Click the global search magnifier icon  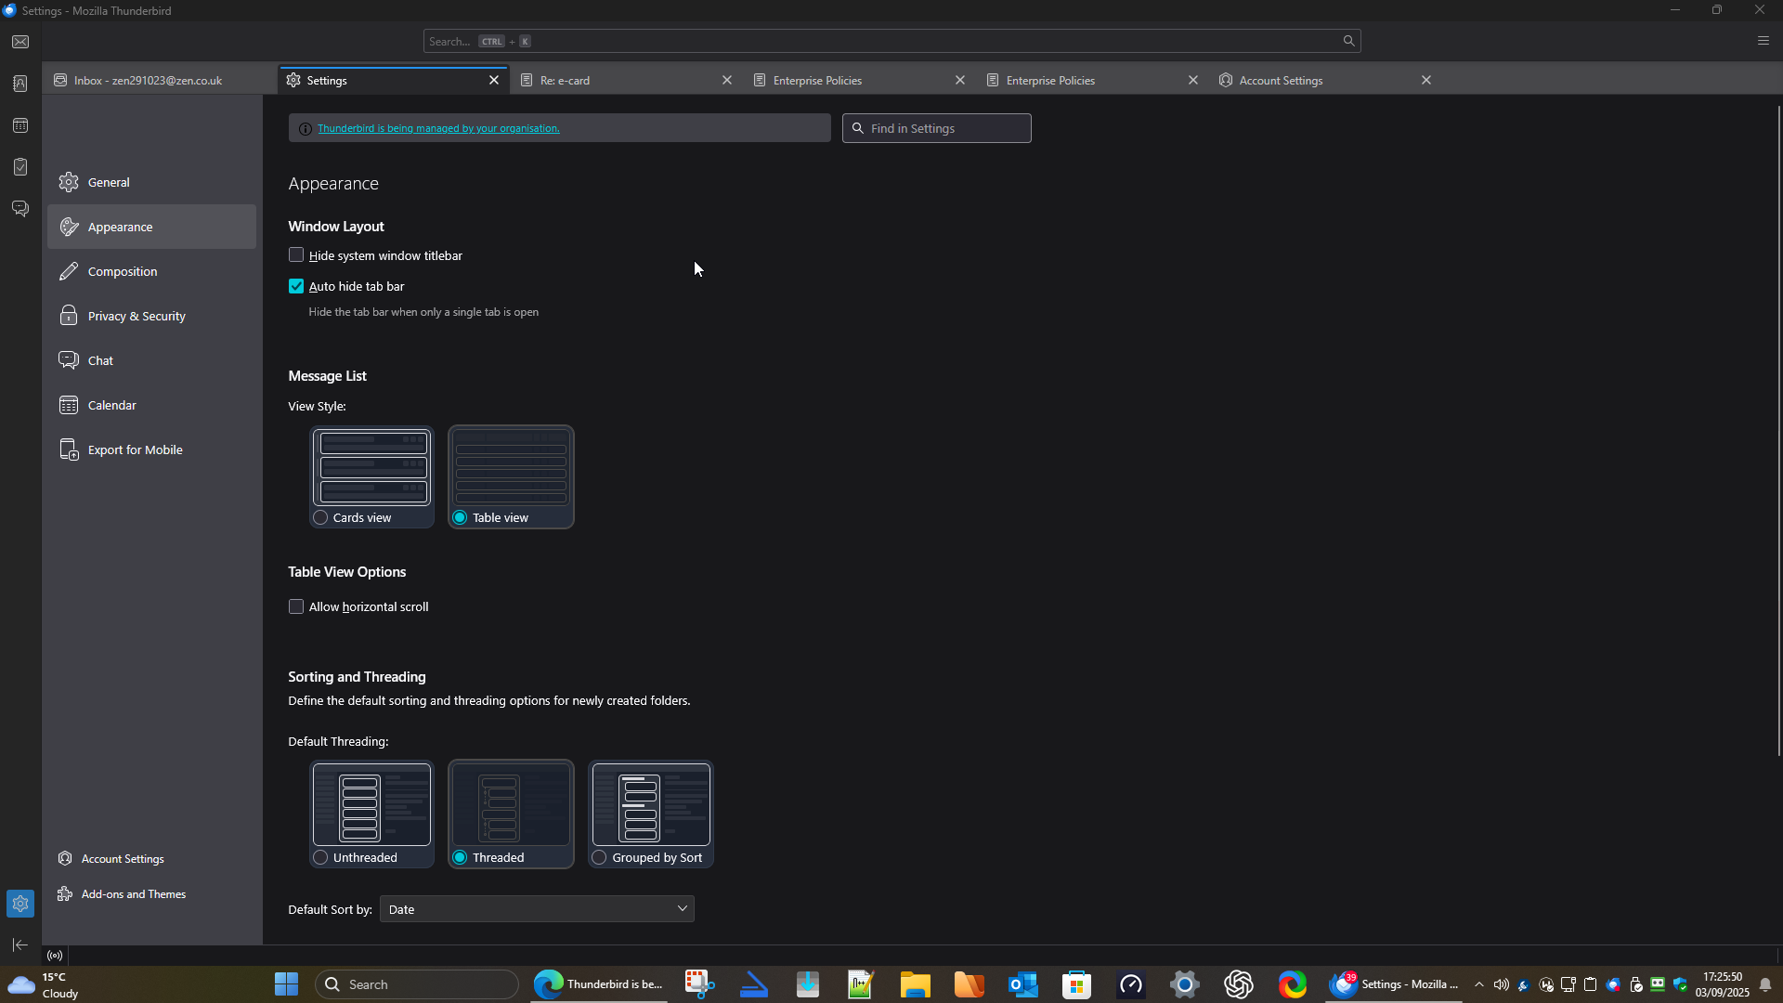[1348, 41]
